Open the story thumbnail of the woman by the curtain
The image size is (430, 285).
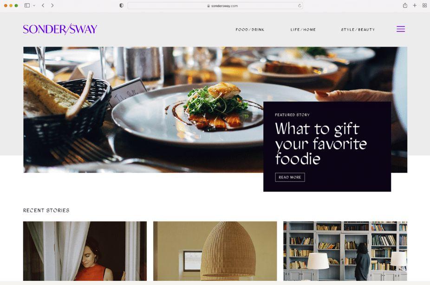pos(85,251)
